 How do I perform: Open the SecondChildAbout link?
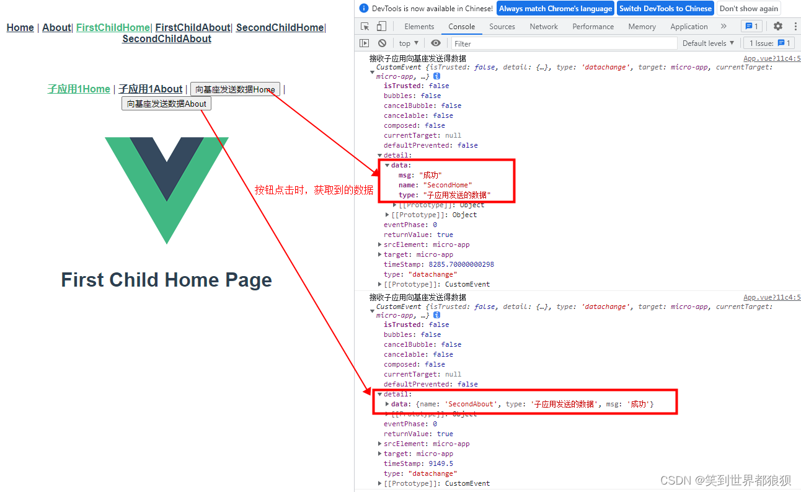coord(167,38)
